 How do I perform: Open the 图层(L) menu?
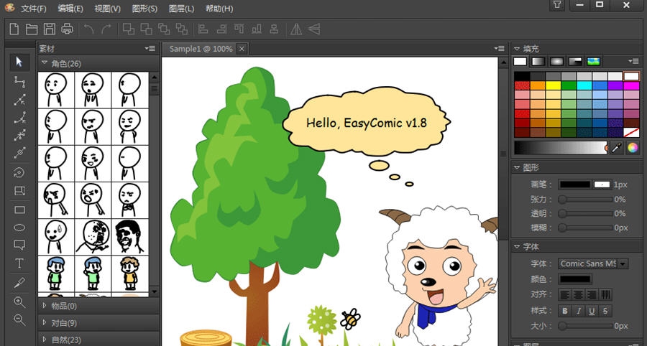click(180, 9)
